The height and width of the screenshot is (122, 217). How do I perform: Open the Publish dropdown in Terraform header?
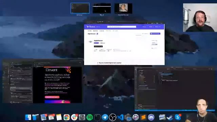[151, 27]
